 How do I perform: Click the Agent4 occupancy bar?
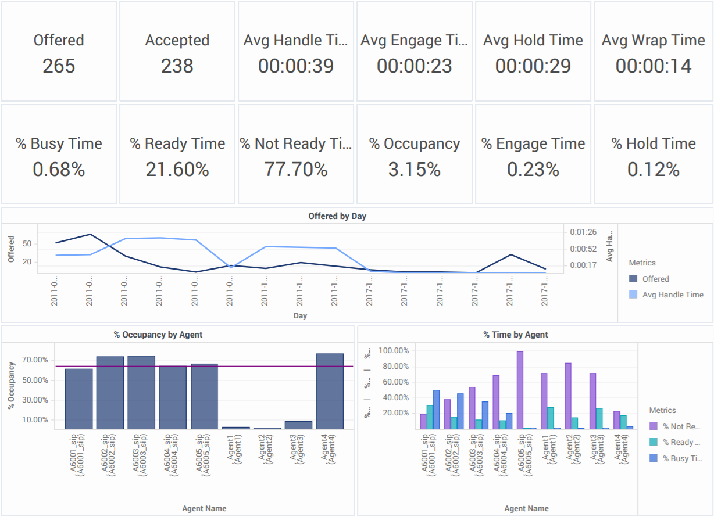click(330, 392)
